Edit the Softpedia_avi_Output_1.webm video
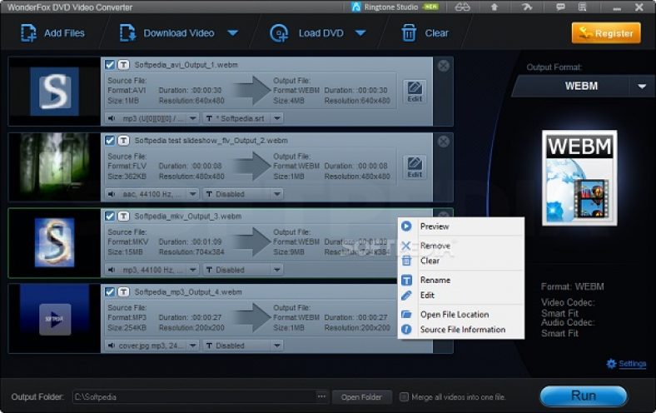656x413 pixels. pyautogui.click(x=415, y=90)
